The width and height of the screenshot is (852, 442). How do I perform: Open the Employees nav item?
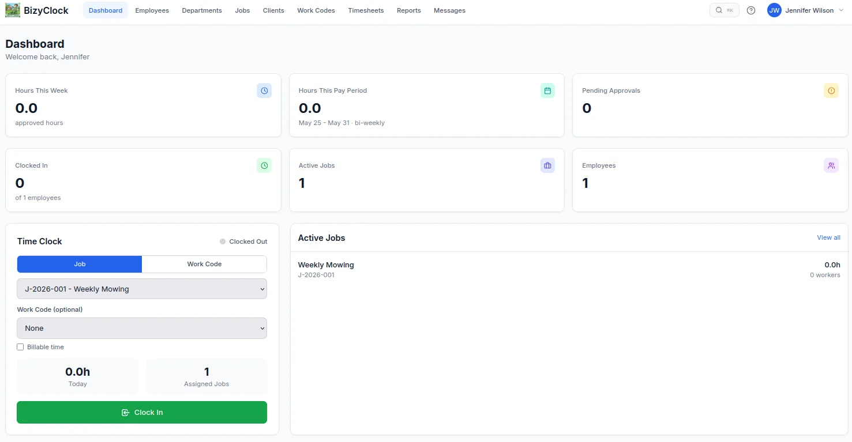coord(152,10)
